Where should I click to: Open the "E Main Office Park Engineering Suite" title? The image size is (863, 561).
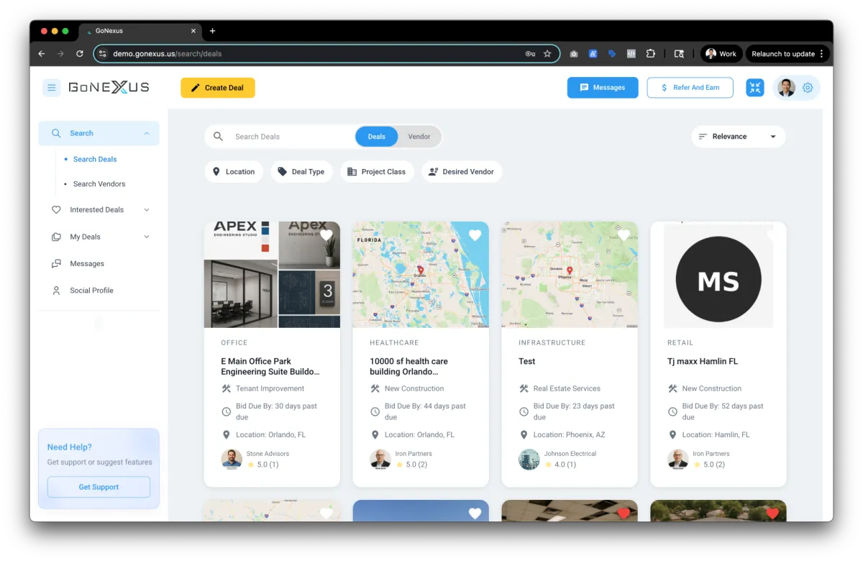pyautogui.click(x=270, y=367)
